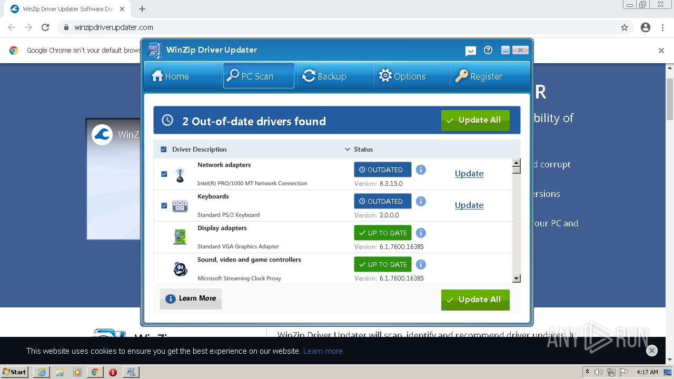Uncheck the Keyboards checkbox
This screenshot has height=379, width=674.
tap(164, 205)
